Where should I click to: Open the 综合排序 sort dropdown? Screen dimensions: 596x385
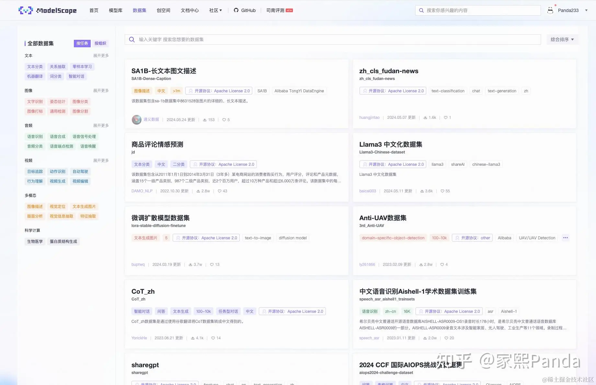562,40
